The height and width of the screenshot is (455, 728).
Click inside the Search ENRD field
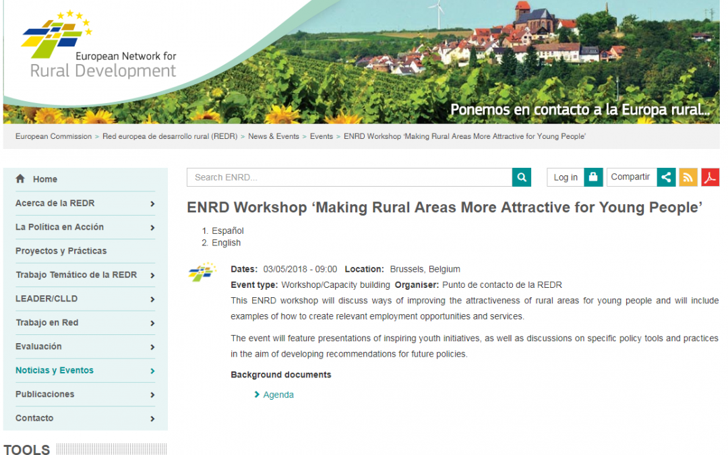point(349,177)
